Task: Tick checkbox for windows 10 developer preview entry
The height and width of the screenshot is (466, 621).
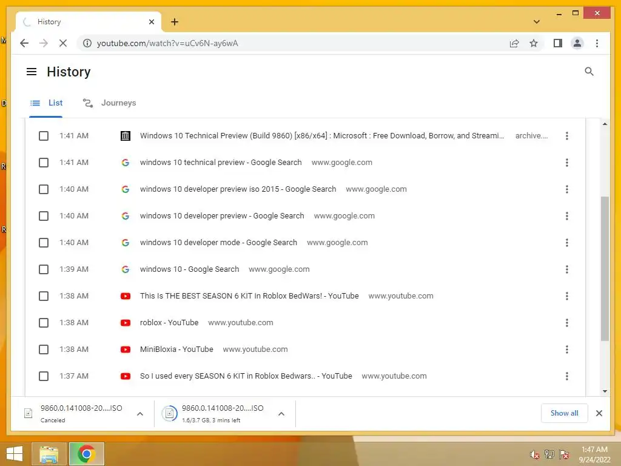Action: click(44, 216)
